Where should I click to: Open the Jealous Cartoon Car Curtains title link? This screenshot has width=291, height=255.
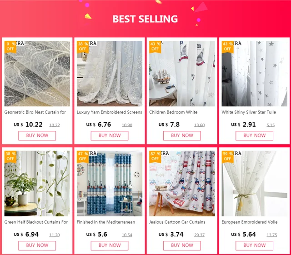(177, 222)
